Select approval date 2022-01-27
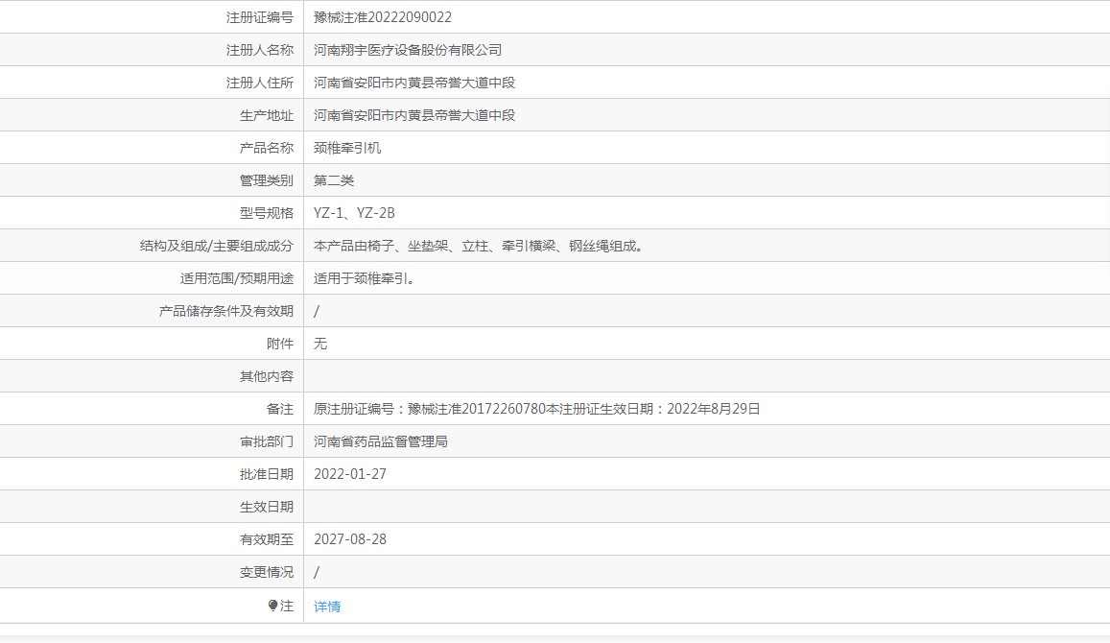 click(350, 474)
